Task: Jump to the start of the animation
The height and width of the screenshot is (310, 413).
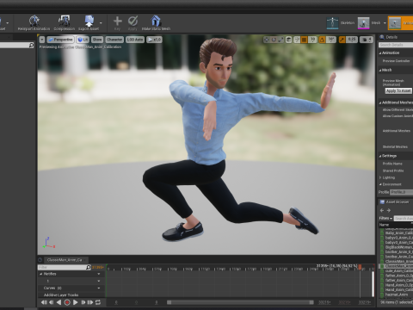Action: pos(44,302)
